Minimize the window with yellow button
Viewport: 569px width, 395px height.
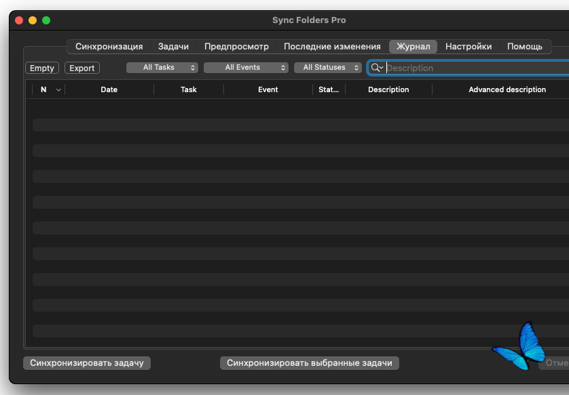pos(33,20)
